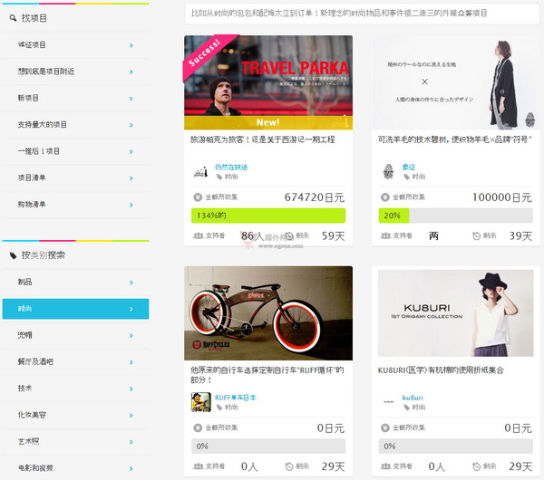
Task: Open the RUFF定制自行车 project title
Action: coord(267,375)
